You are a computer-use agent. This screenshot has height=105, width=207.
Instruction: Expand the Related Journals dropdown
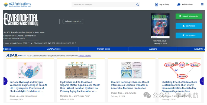[x=73, y=21]
